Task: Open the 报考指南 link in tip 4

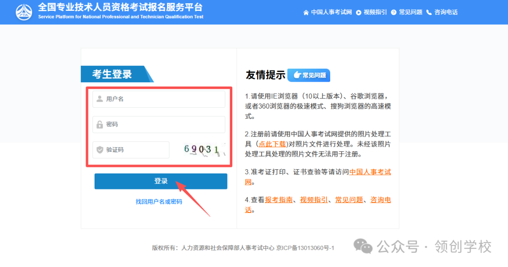Action: tap(278, 200)
